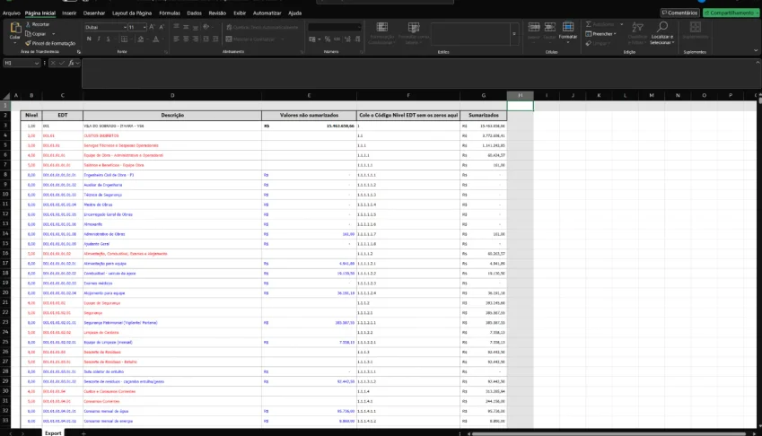Image resolution: width=762 pixels, height=436 pixels.
Task: Apply the comma (000) separator style
Action: [x=337, y=39]
